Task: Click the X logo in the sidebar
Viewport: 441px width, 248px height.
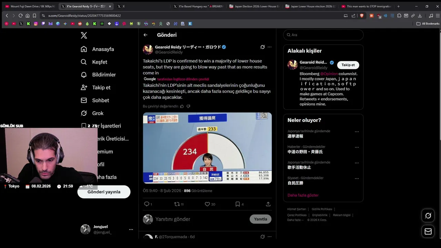Action: [x=84, y=35]
